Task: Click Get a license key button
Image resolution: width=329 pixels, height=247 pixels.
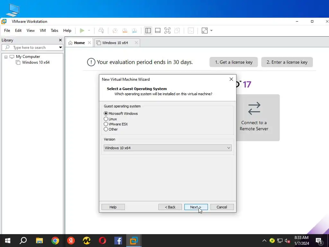Action: click(x=234, y=62)
